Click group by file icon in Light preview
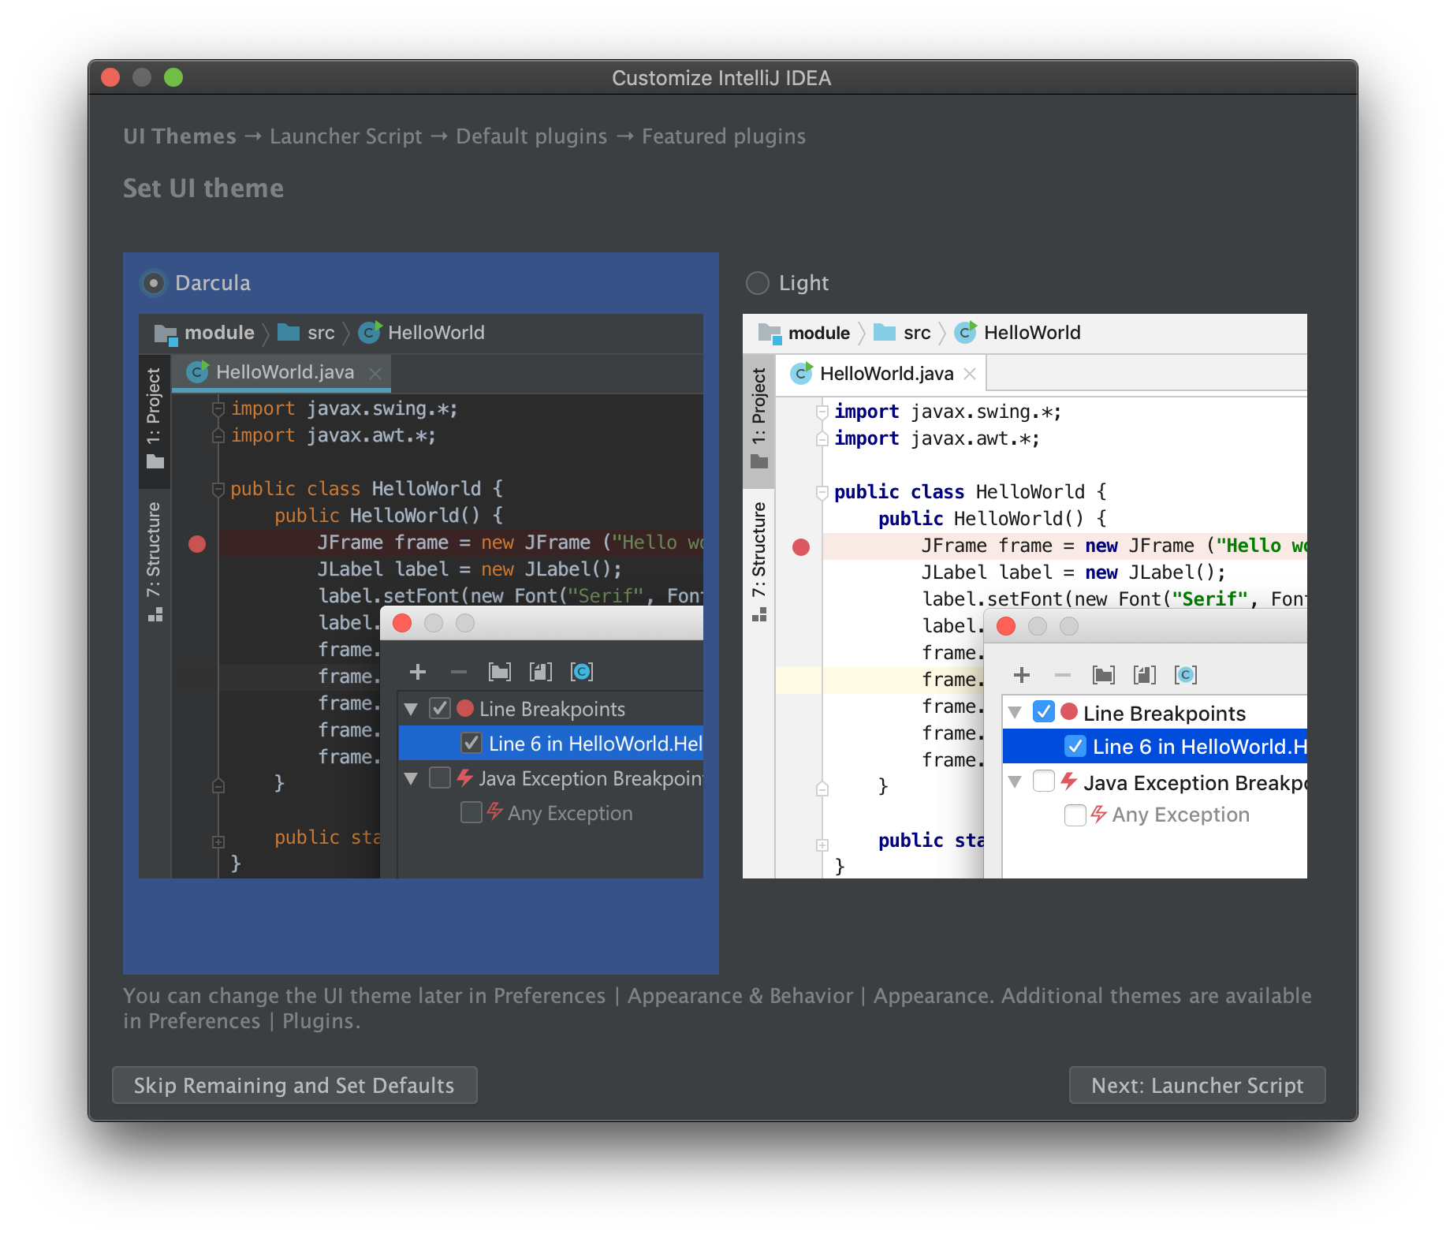The width and height of the screenshot is (1446, 1238). click(x=1145, y=675)
